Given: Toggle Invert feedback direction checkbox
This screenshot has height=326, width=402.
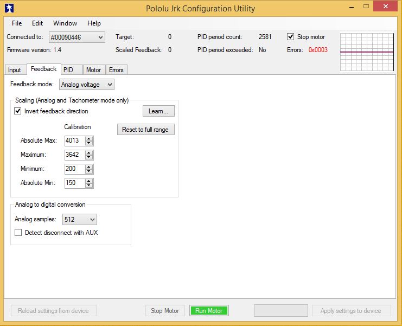Looking at the screenshot, I should click(x=18, y=111).
